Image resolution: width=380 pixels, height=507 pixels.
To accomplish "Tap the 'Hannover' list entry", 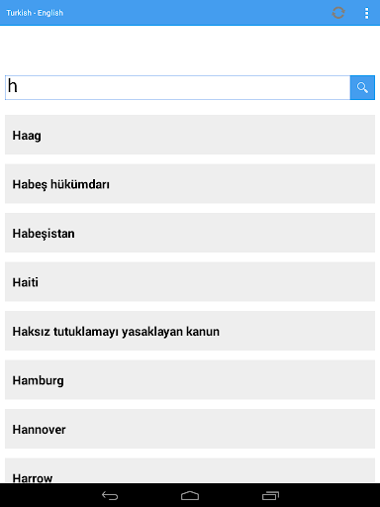I will pos(190,429).
